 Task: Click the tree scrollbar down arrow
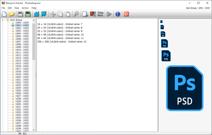pyautogui.click(x=34, y=130)
